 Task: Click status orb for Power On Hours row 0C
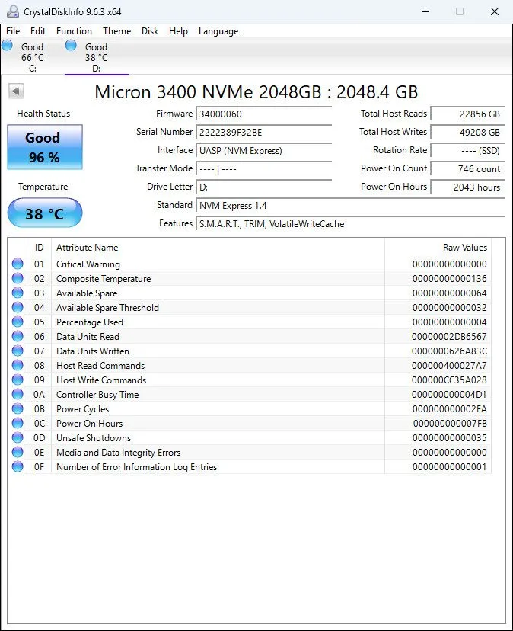click(x=18, y=424)
